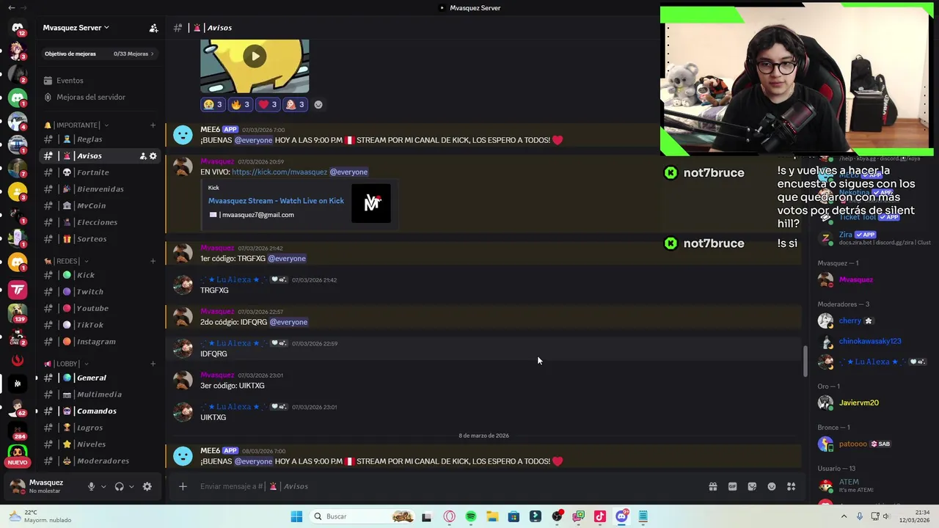Open Spotify from the taskbar
The width and height of the screenshot is (939, 528).
(471, 516)
